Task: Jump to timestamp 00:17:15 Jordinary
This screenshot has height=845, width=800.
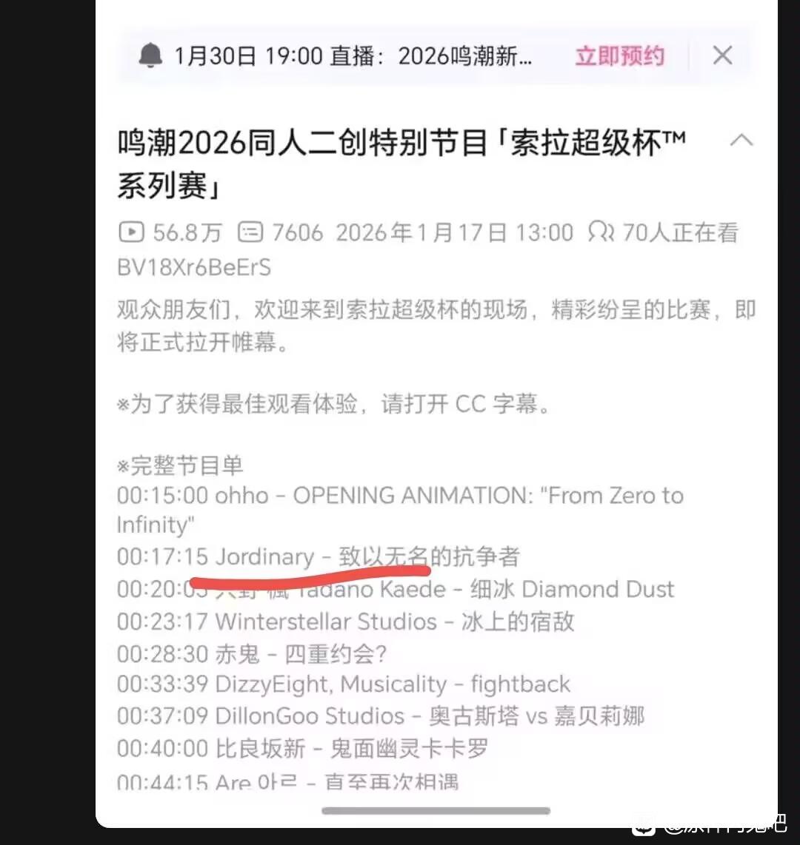Action: click(x=162, y=556)
